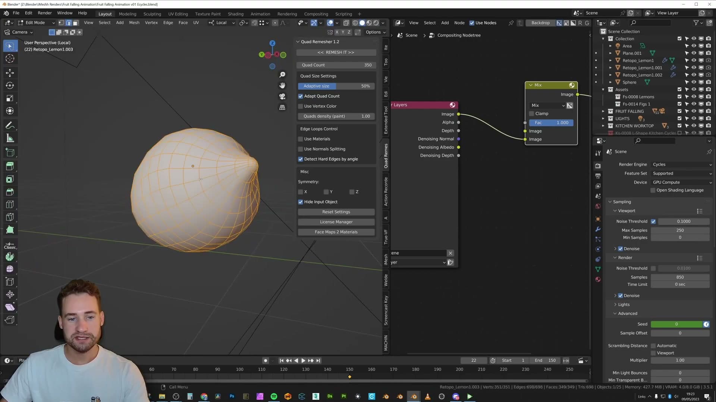Enable X symmetry checkbox
716x402 pixels.
pyautogui.click(x=301, y=192)
